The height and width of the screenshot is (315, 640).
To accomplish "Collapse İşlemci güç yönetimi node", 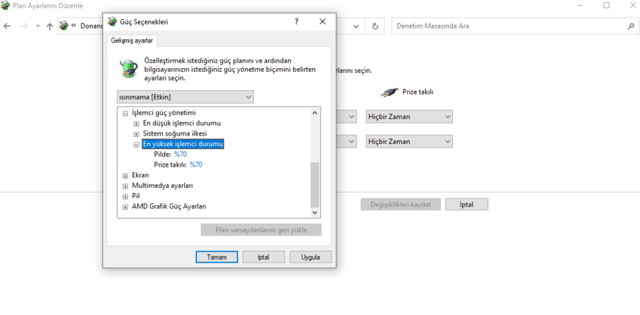I will [126, 113].
